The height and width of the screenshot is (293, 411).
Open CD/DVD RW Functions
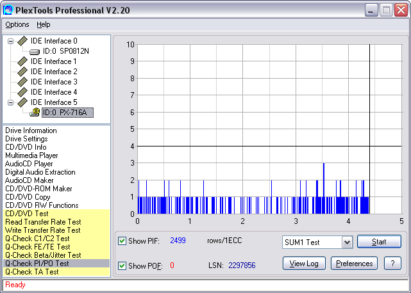click(42, 205)
